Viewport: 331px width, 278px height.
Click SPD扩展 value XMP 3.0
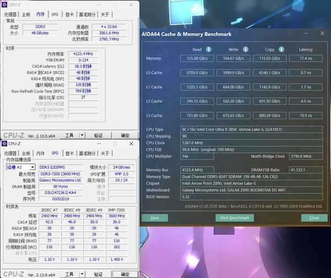tap(121, 174)
